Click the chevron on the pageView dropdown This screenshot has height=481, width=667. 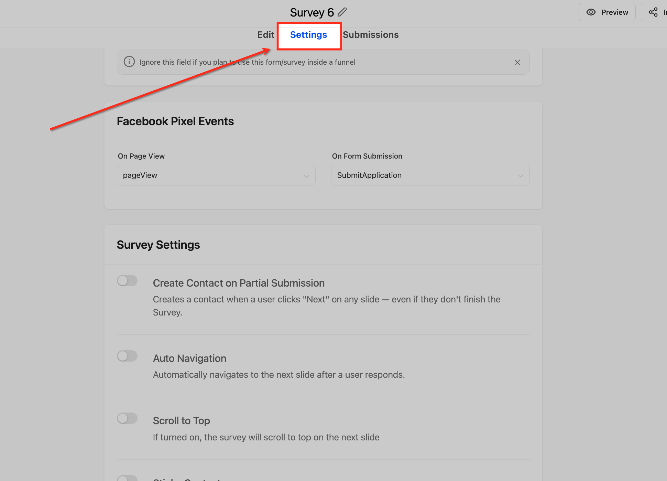[x=306, y=175]
